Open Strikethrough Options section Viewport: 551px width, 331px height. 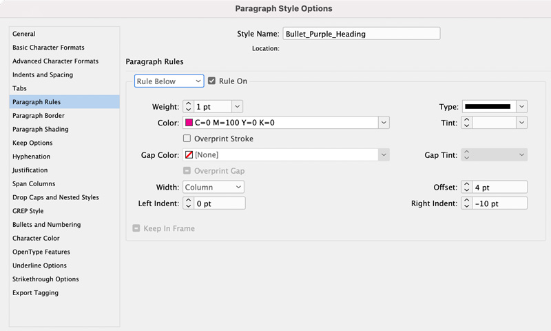[64, 279]
